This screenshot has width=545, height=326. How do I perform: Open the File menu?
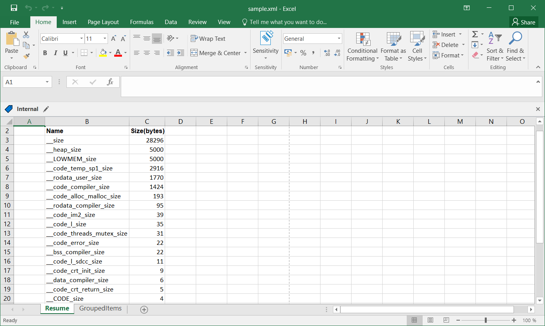point(14,22)
